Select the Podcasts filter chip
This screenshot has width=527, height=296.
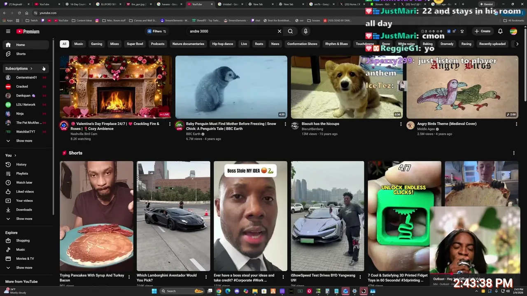[158, 44]
